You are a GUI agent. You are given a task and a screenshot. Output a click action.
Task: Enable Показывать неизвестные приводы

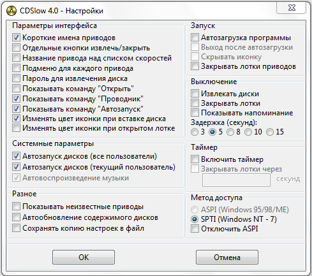coord(16,207)
